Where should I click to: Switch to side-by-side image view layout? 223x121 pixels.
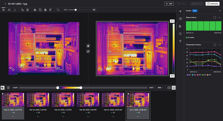pos(174,88)
